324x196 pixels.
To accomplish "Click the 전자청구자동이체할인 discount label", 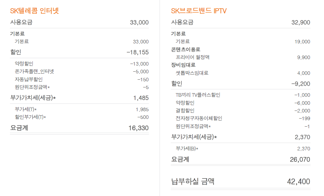I will (x=199, y=118).
